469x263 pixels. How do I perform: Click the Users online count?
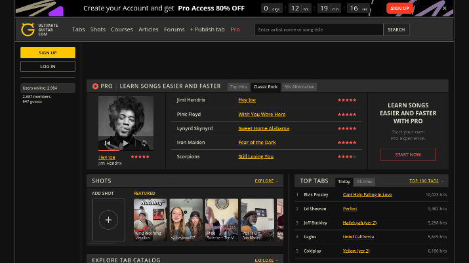point(48,88)
